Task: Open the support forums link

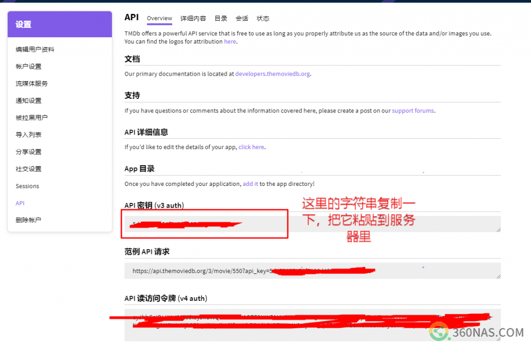Action: tap(413, 111)
